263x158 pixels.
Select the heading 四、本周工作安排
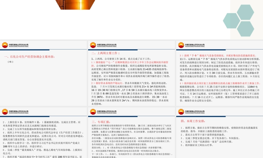(x=193, y=121)
